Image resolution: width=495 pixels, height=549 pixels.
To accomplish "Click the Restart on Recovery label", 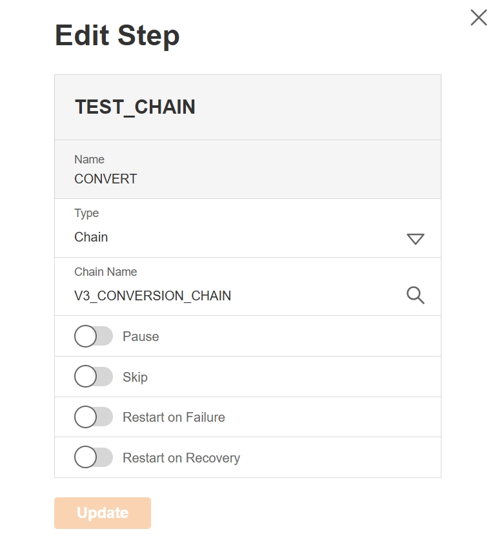I will click(181, 458).
